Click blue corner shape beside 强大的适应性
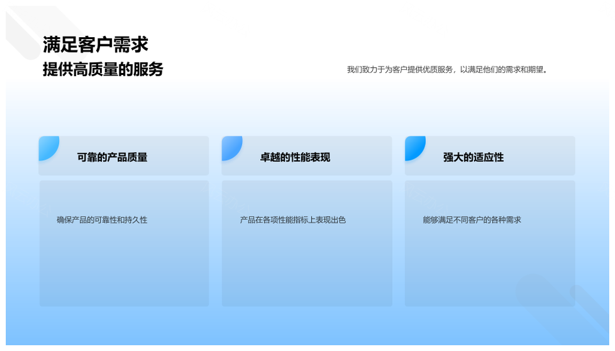This screenshot has width=615, height=351. pos(414,147)
